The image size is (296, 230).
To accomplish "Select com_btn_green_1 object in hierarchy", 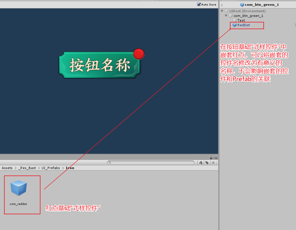I will 248,16.
